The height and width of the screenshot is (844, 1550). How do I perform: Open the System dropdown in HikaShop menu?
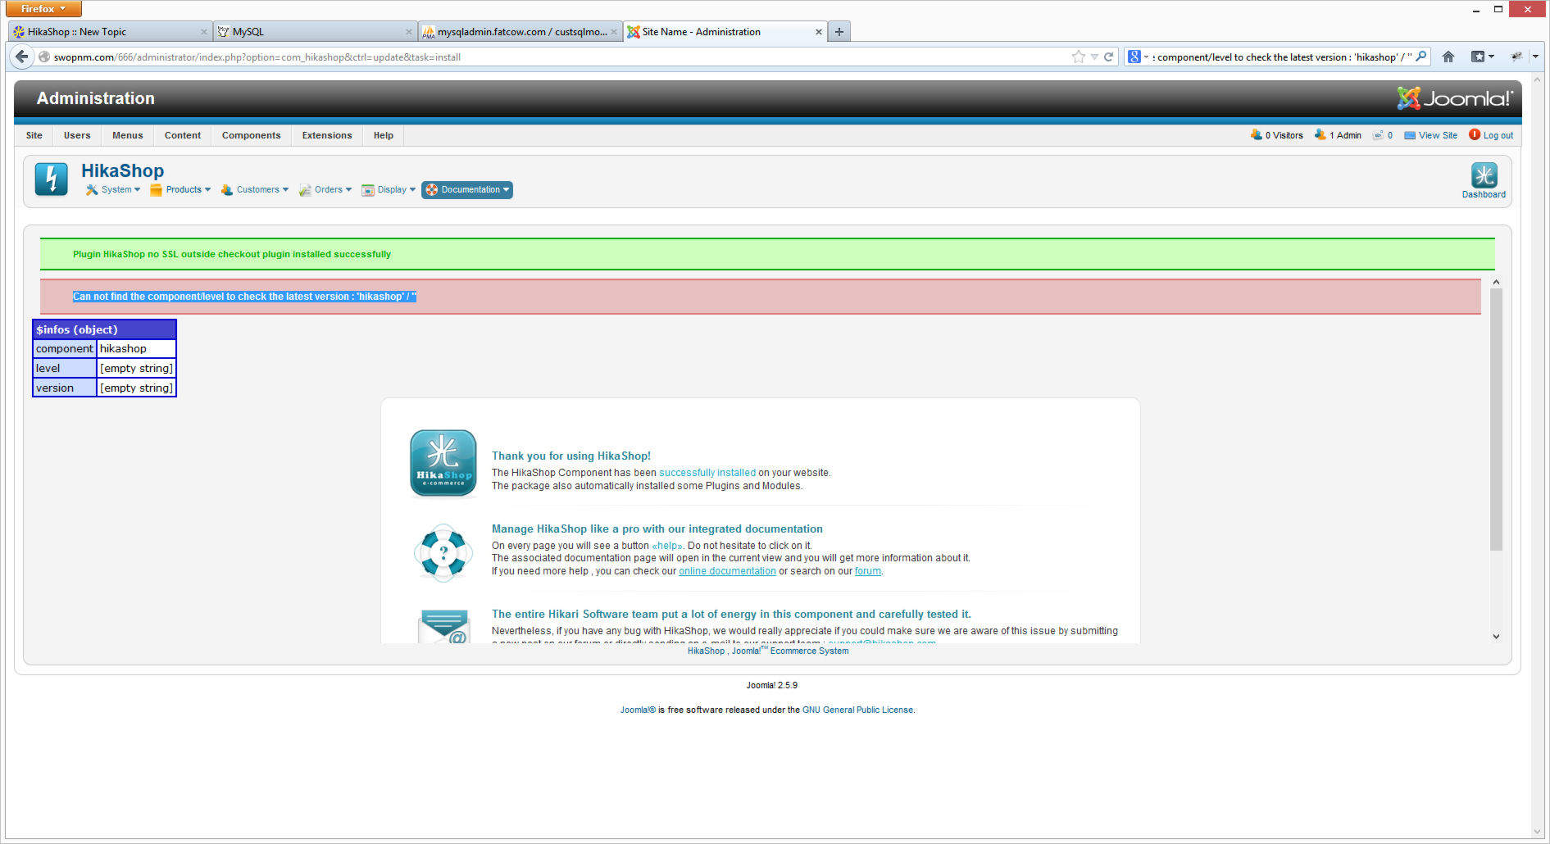point(113,189)
